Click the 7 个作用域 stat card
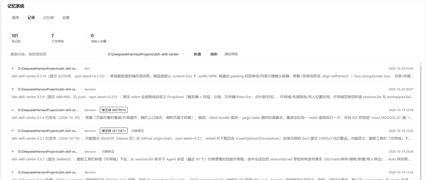Viewport: 425px width, 180px height. [66, 38]
